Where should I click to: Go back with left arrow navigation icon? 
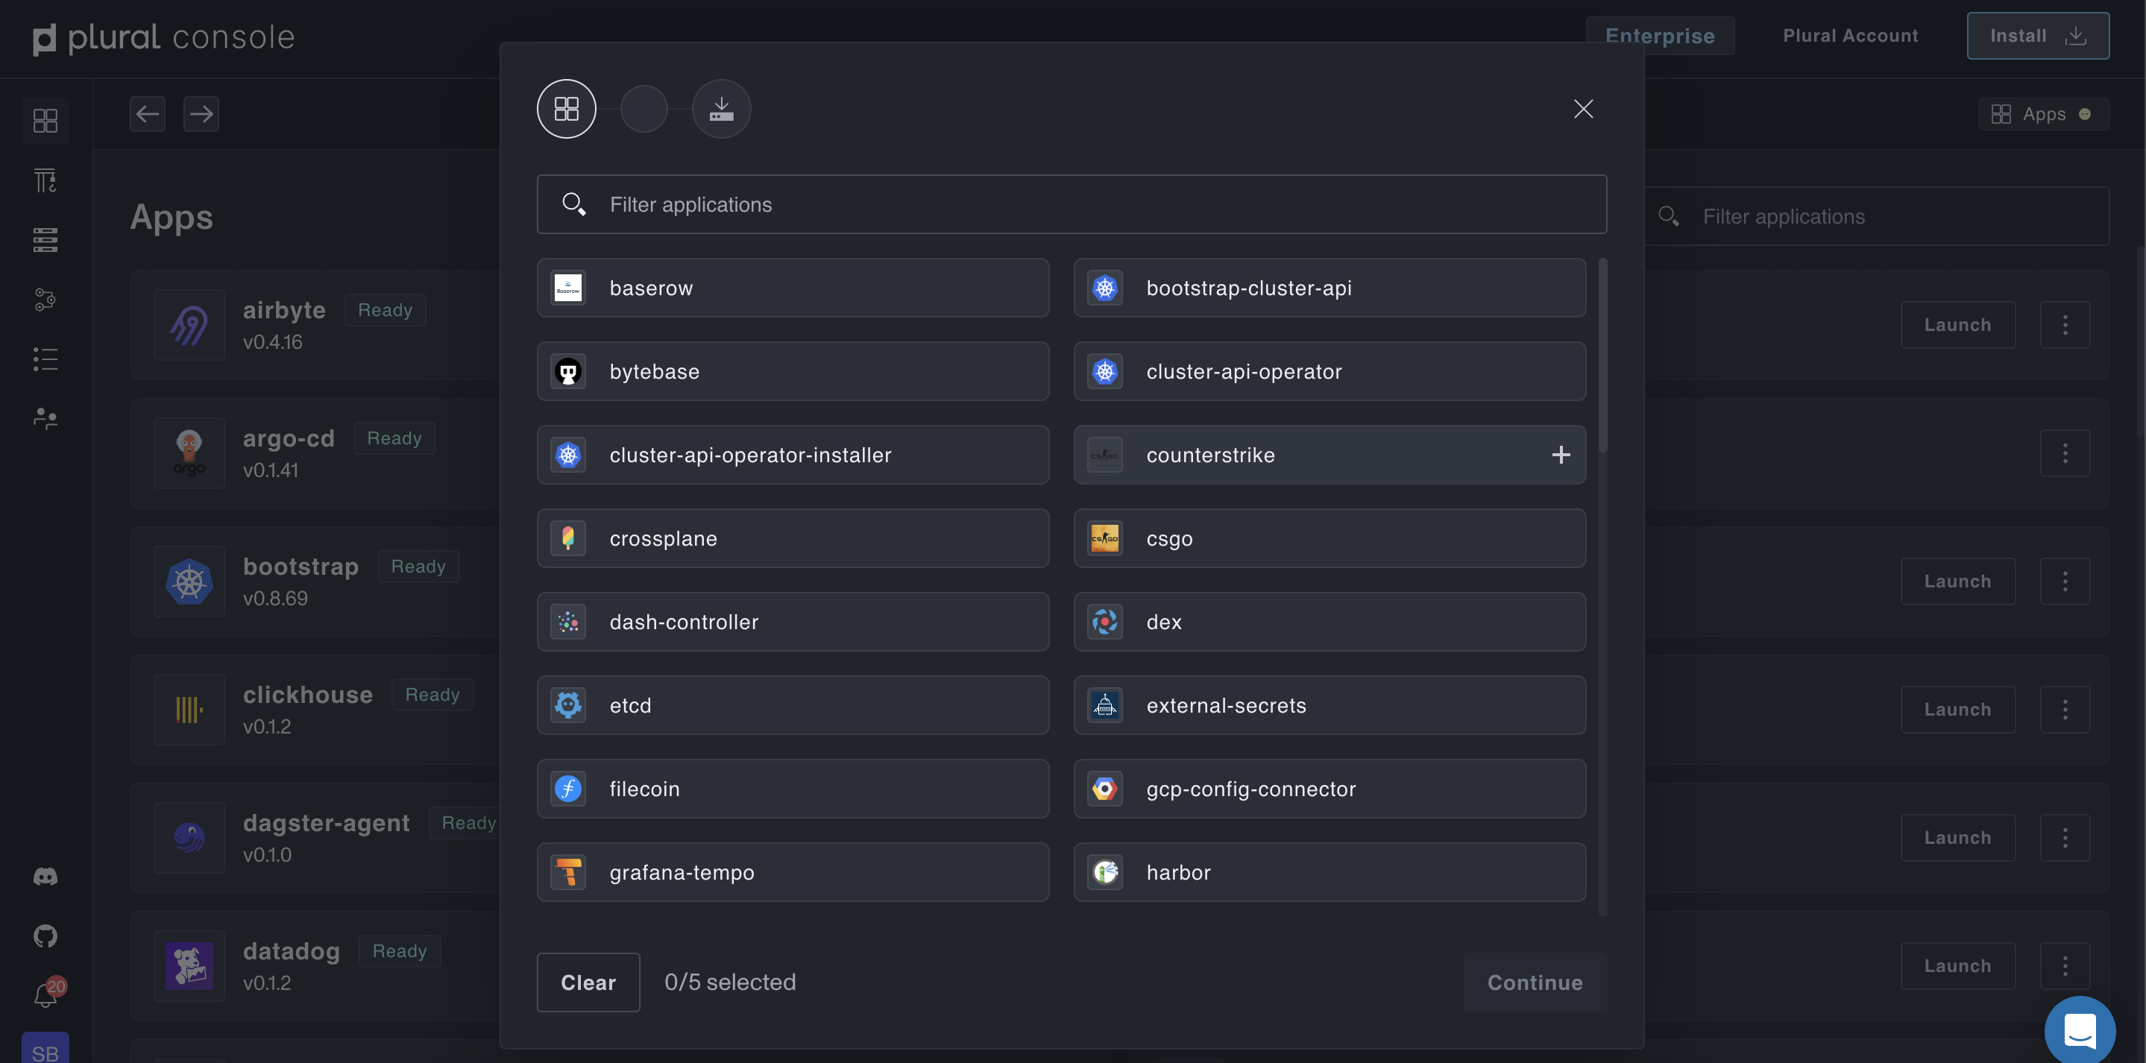pyautogui.click(x=148, y=114)
